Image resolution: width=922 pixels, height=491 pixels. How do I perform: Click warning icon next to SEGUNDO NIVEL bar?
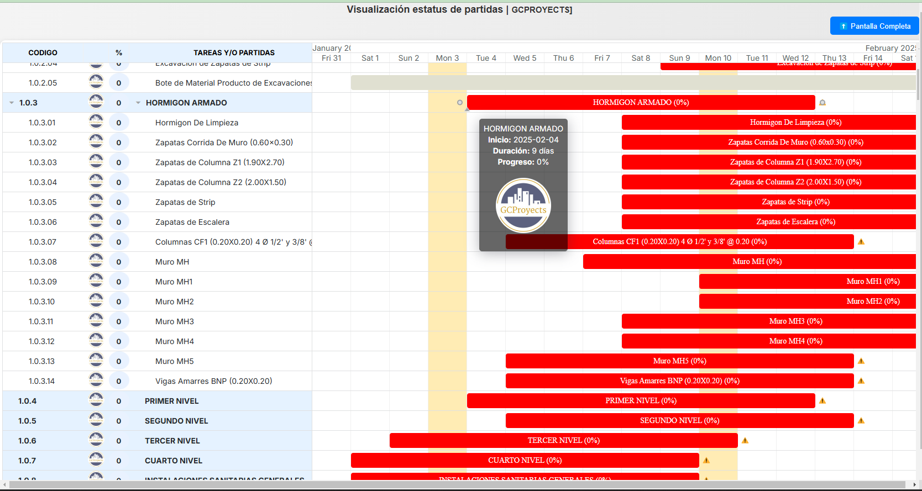point(861,421)
